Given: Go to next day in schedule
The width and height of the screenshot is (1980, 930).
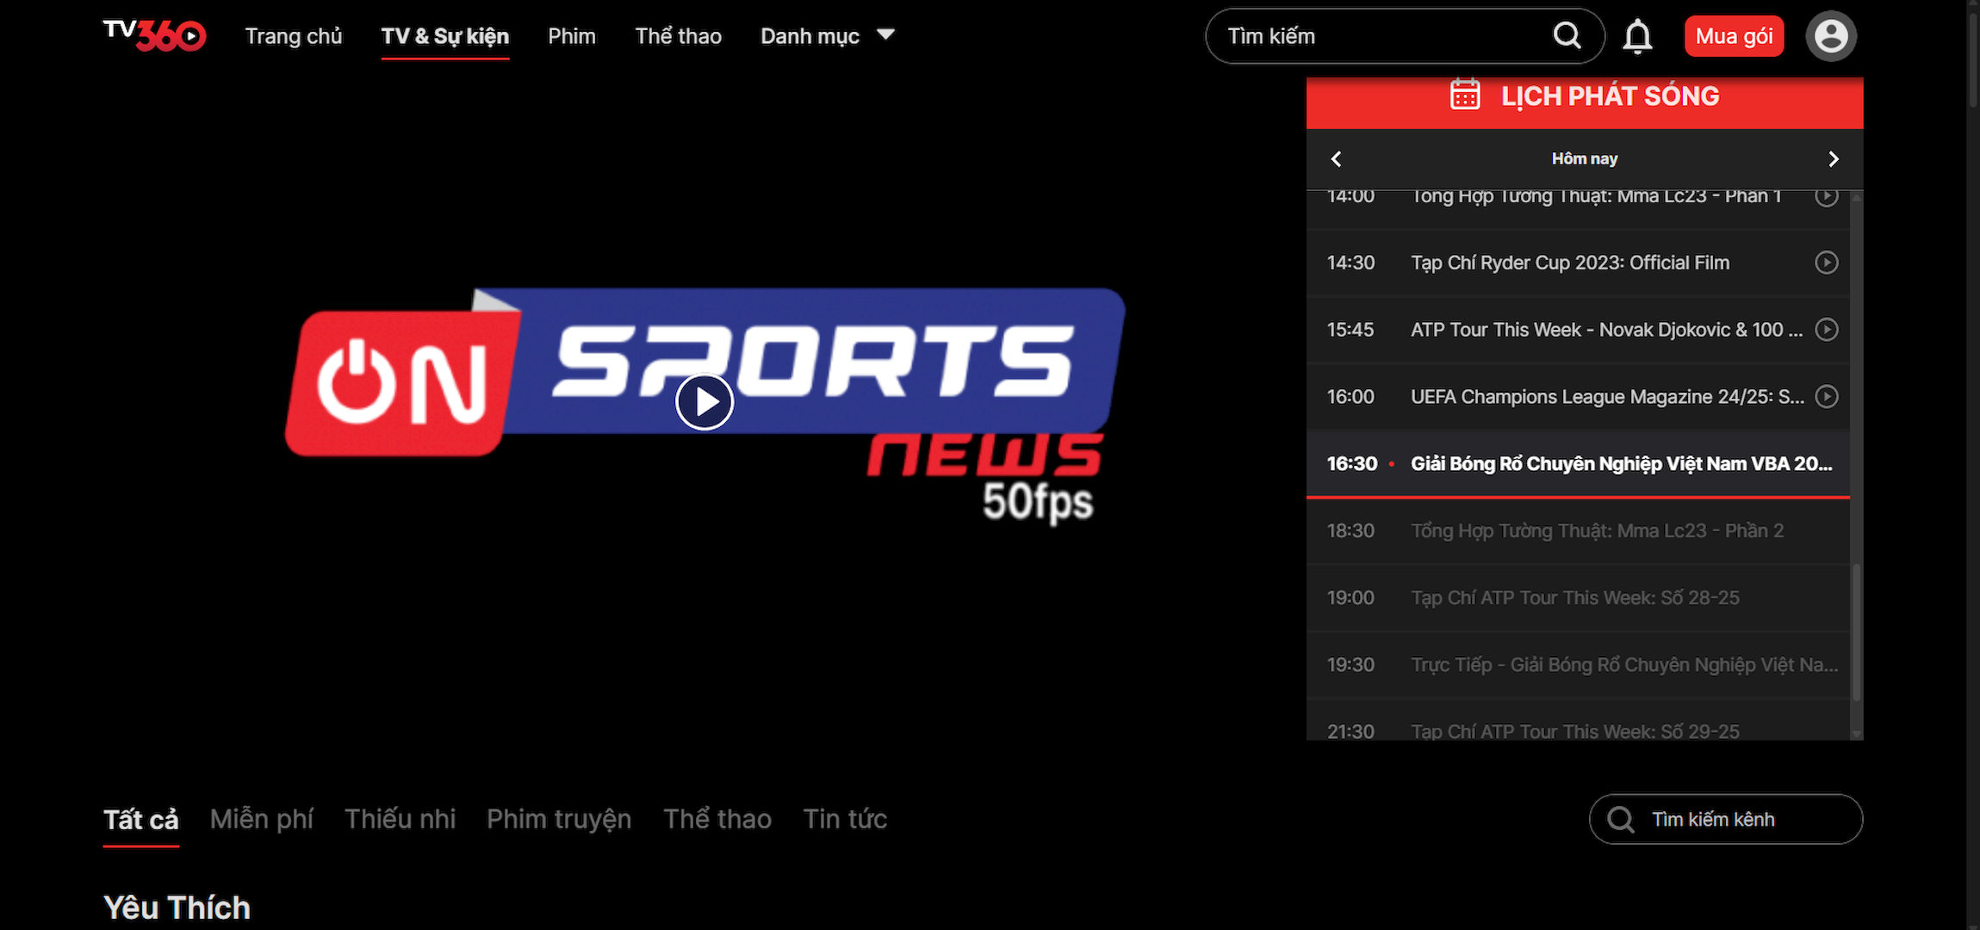Looking at the screenshot, I should pyautogui.click(x=1833, y=158).
